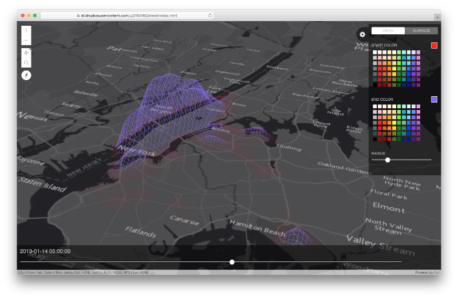
Task: Open a new browser tab
Action: pos(437,17)
